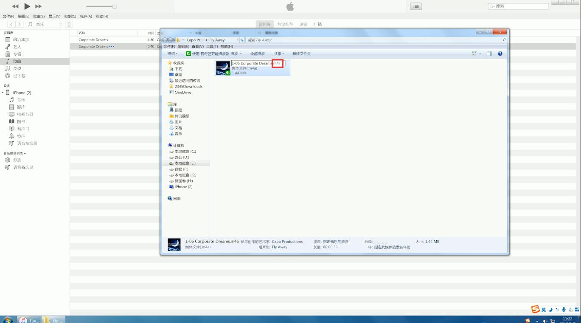Open OneDrive in Explorer sidebar
This screenshot has width=581, height=323.
click(183, 93)
